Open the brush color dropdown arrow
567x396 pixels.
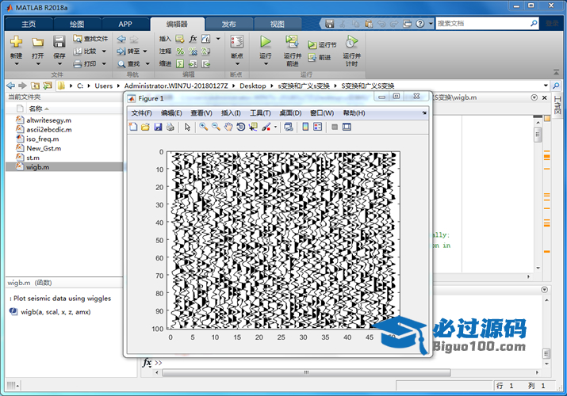point(275,127)
